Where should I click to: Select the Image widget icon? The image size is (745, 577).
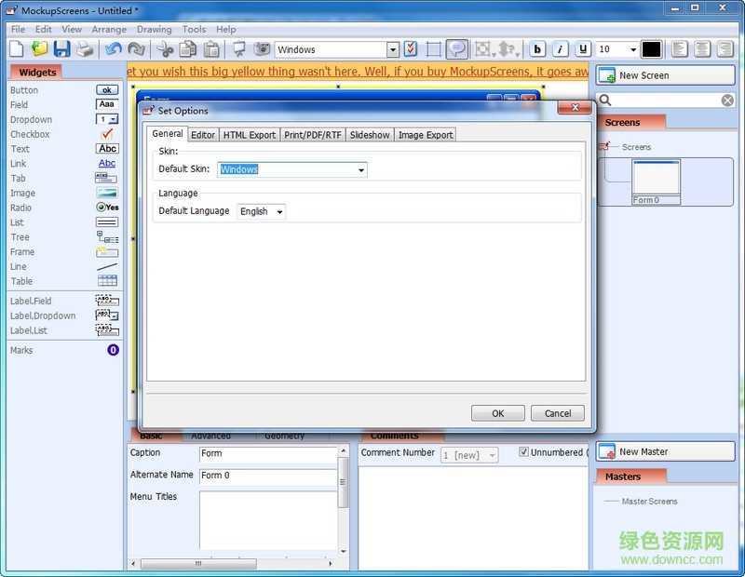(x=107, y=194)
